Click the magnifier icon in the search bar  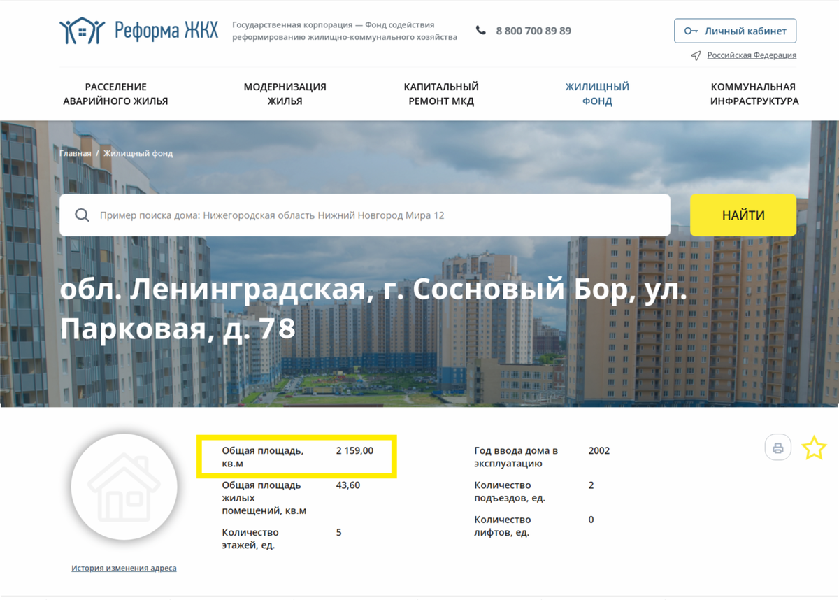pos(83,215)
